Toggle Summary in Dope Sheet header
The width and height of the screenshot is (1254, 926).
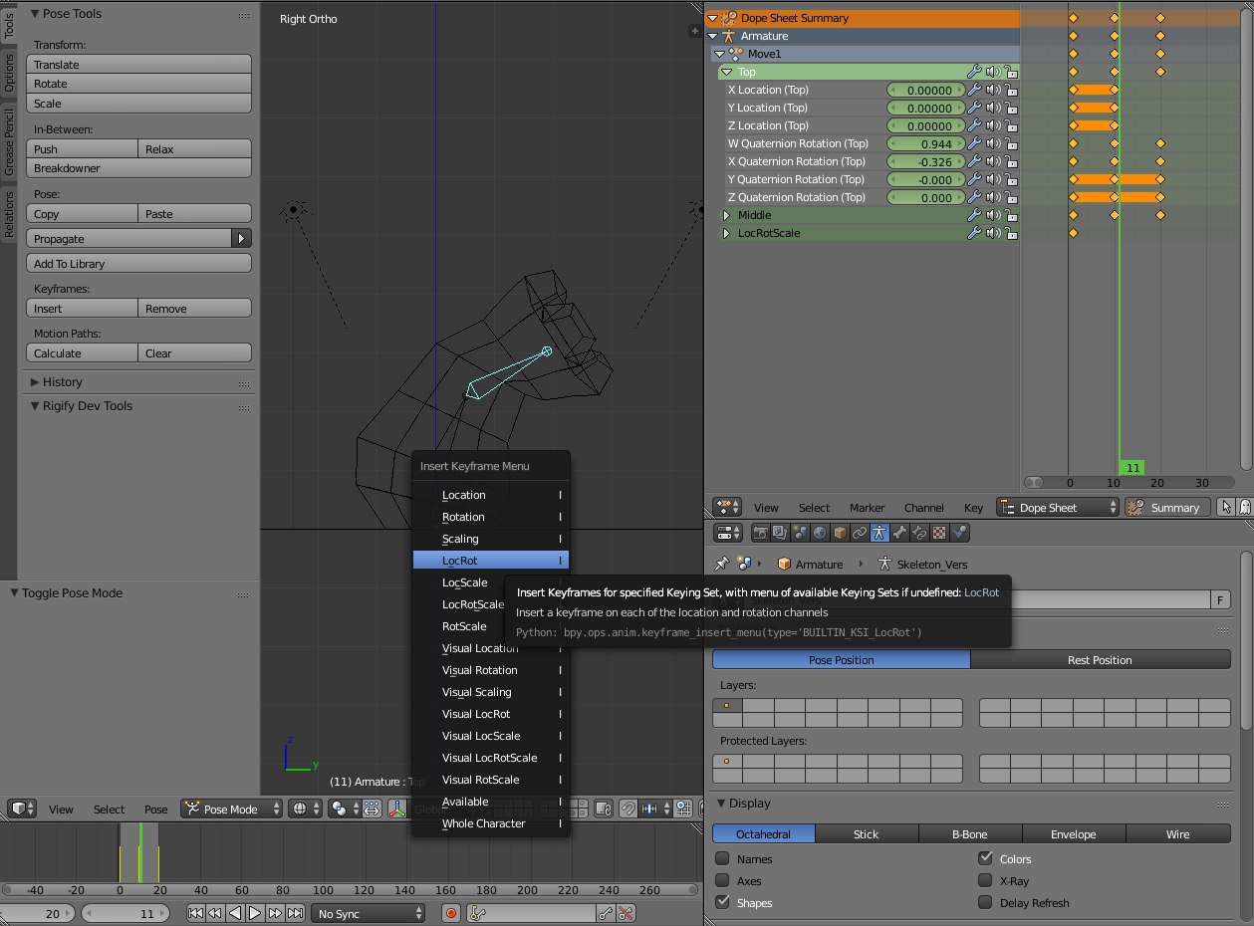[1167, 507]
